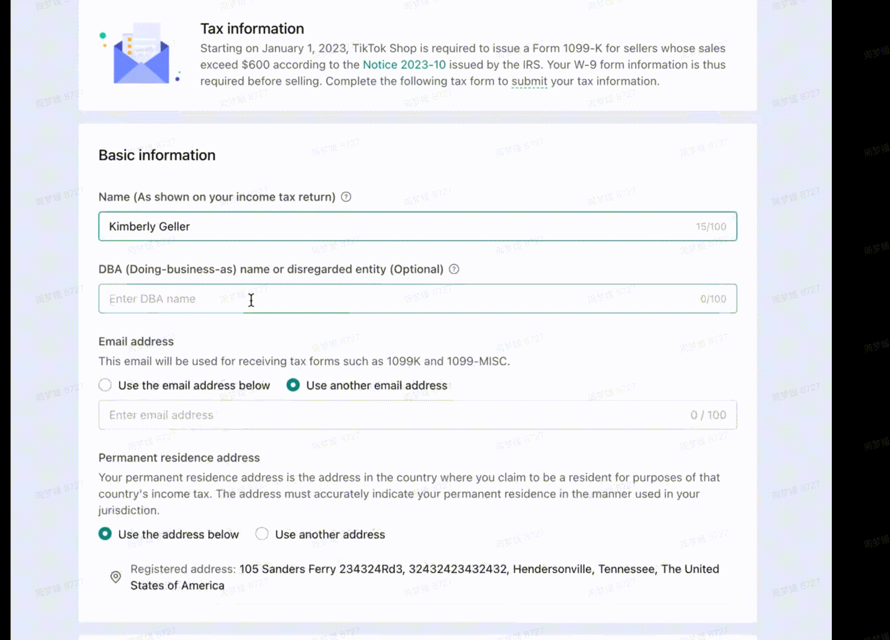Click the location pin icon near Registered address
The height and width of the screenshot is (640, 890).
tap(116, 577)
